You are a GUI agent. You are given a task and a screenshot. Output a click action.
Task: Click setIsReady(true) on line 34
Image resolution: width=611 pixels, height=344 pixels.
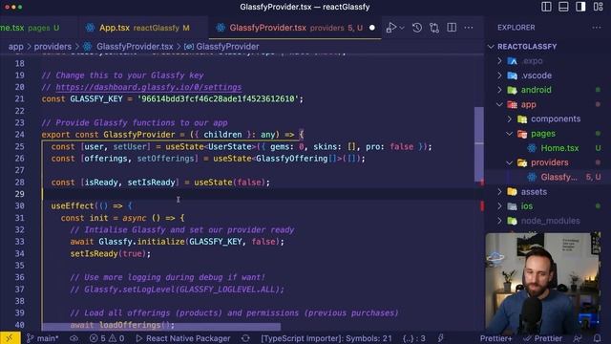[111, 253]
